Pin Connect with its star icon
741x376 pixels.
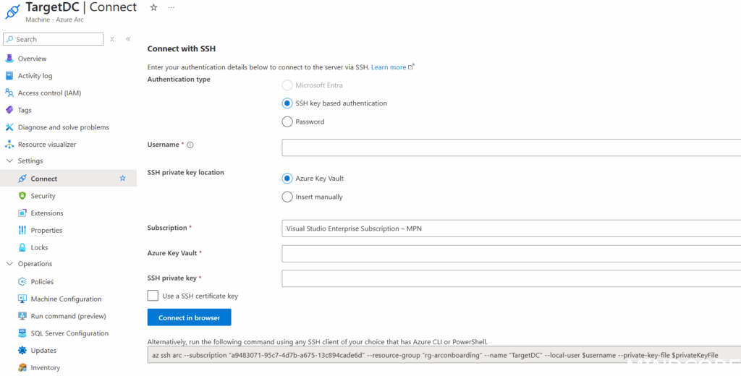pos(123,179)
